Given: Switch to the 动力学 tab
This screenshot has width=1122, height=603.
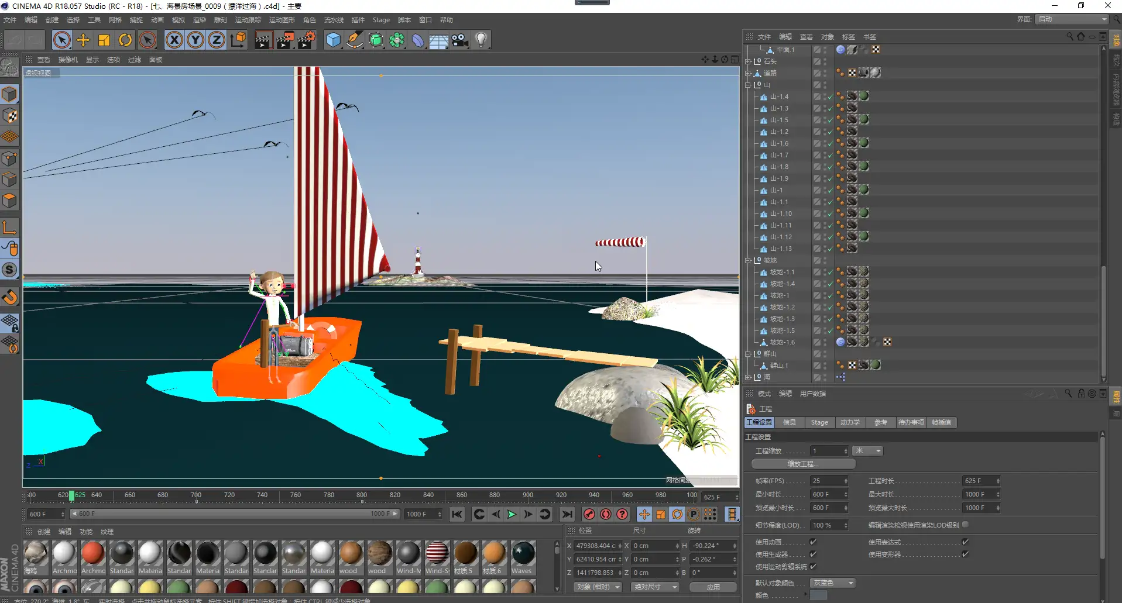Looking at the screenshot, I should [850, 422].
